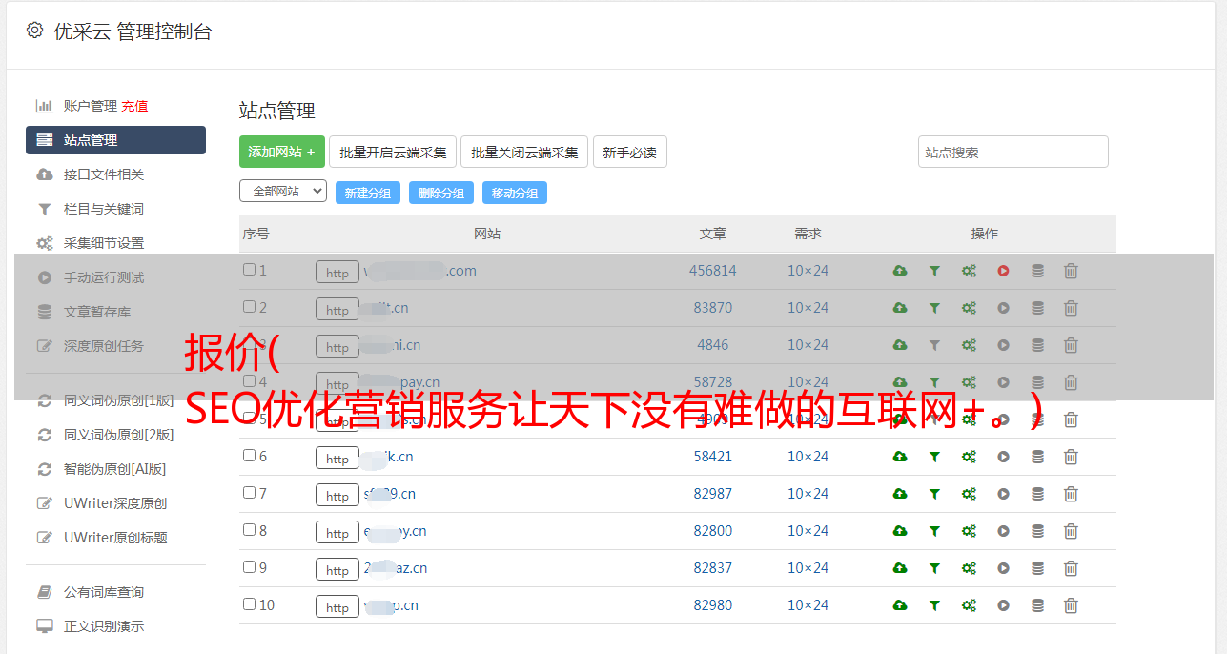
Task: Click 新建分组 button
Action: point(368,193)
